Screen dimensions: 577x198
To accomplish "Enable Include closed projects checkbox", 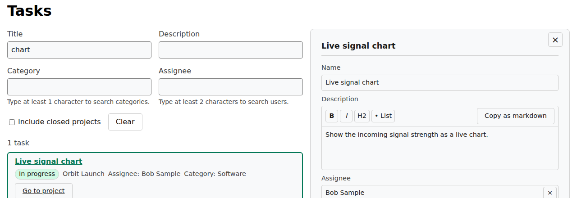I will coord(12,122).
